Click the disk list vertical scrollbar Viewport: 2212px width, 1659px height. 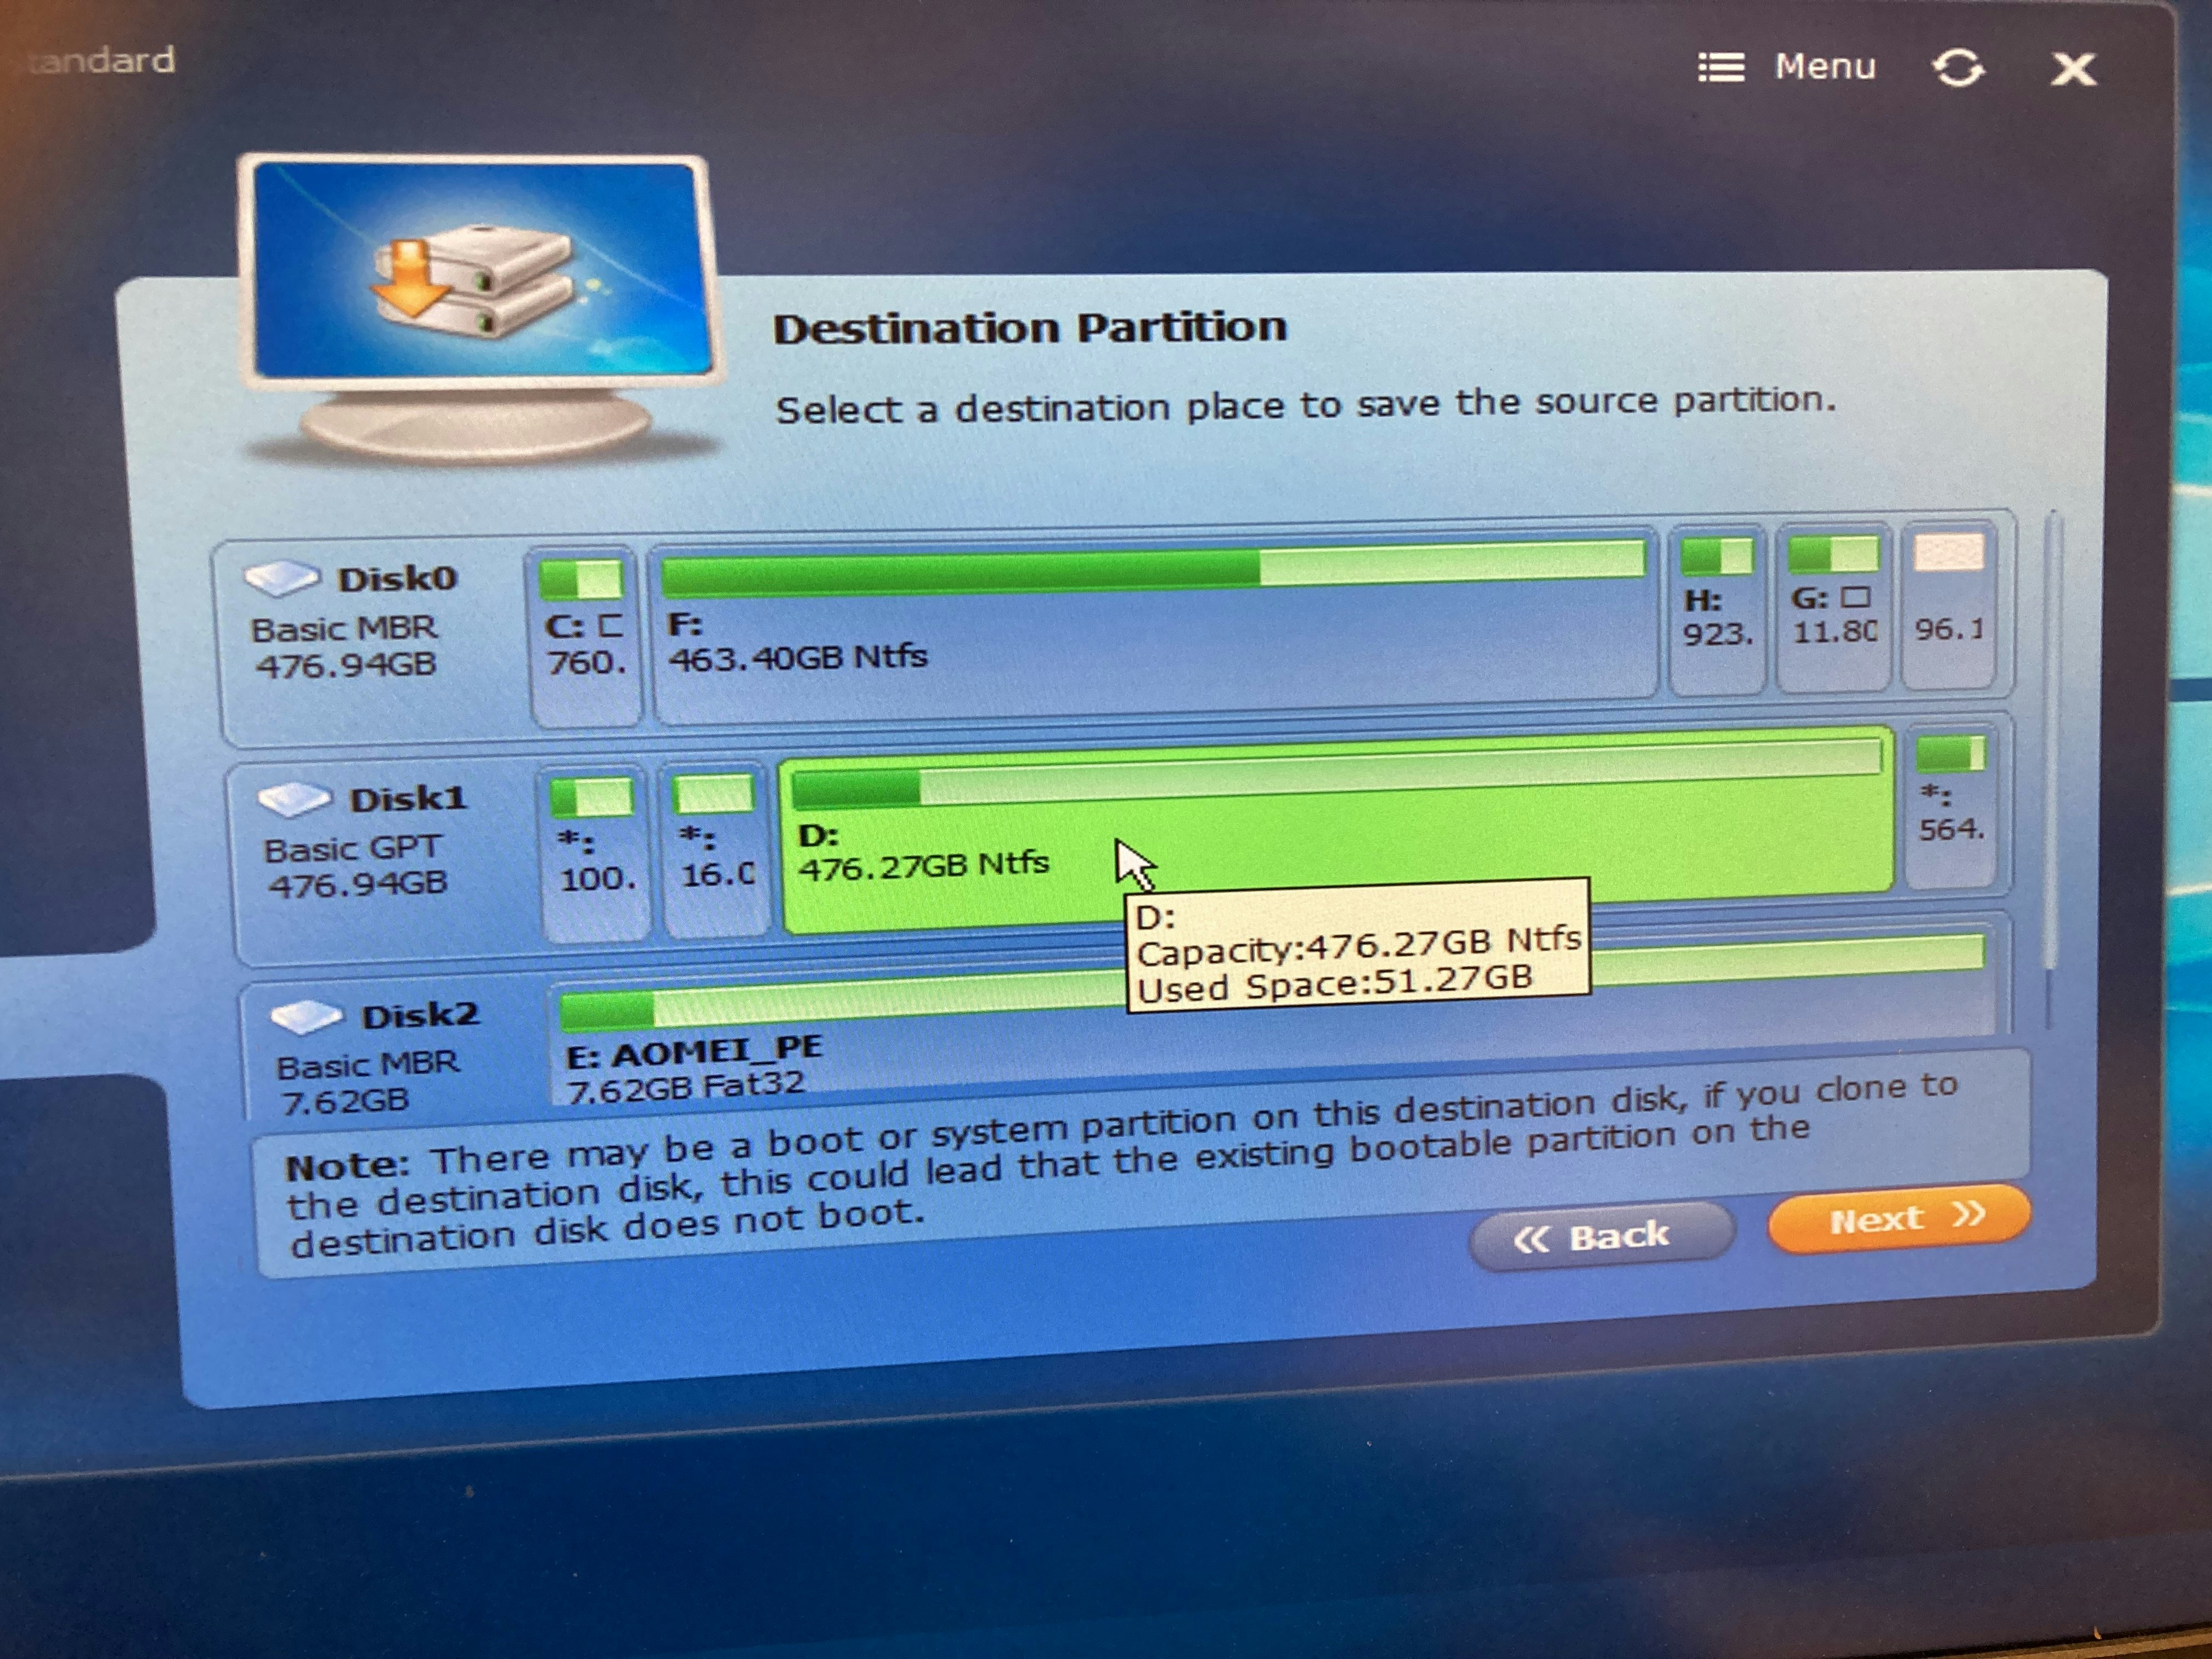tap(2052, 740)
